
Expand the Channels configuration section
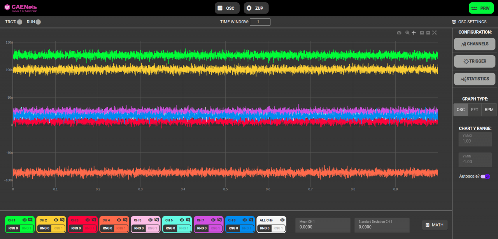pos(475,44)
